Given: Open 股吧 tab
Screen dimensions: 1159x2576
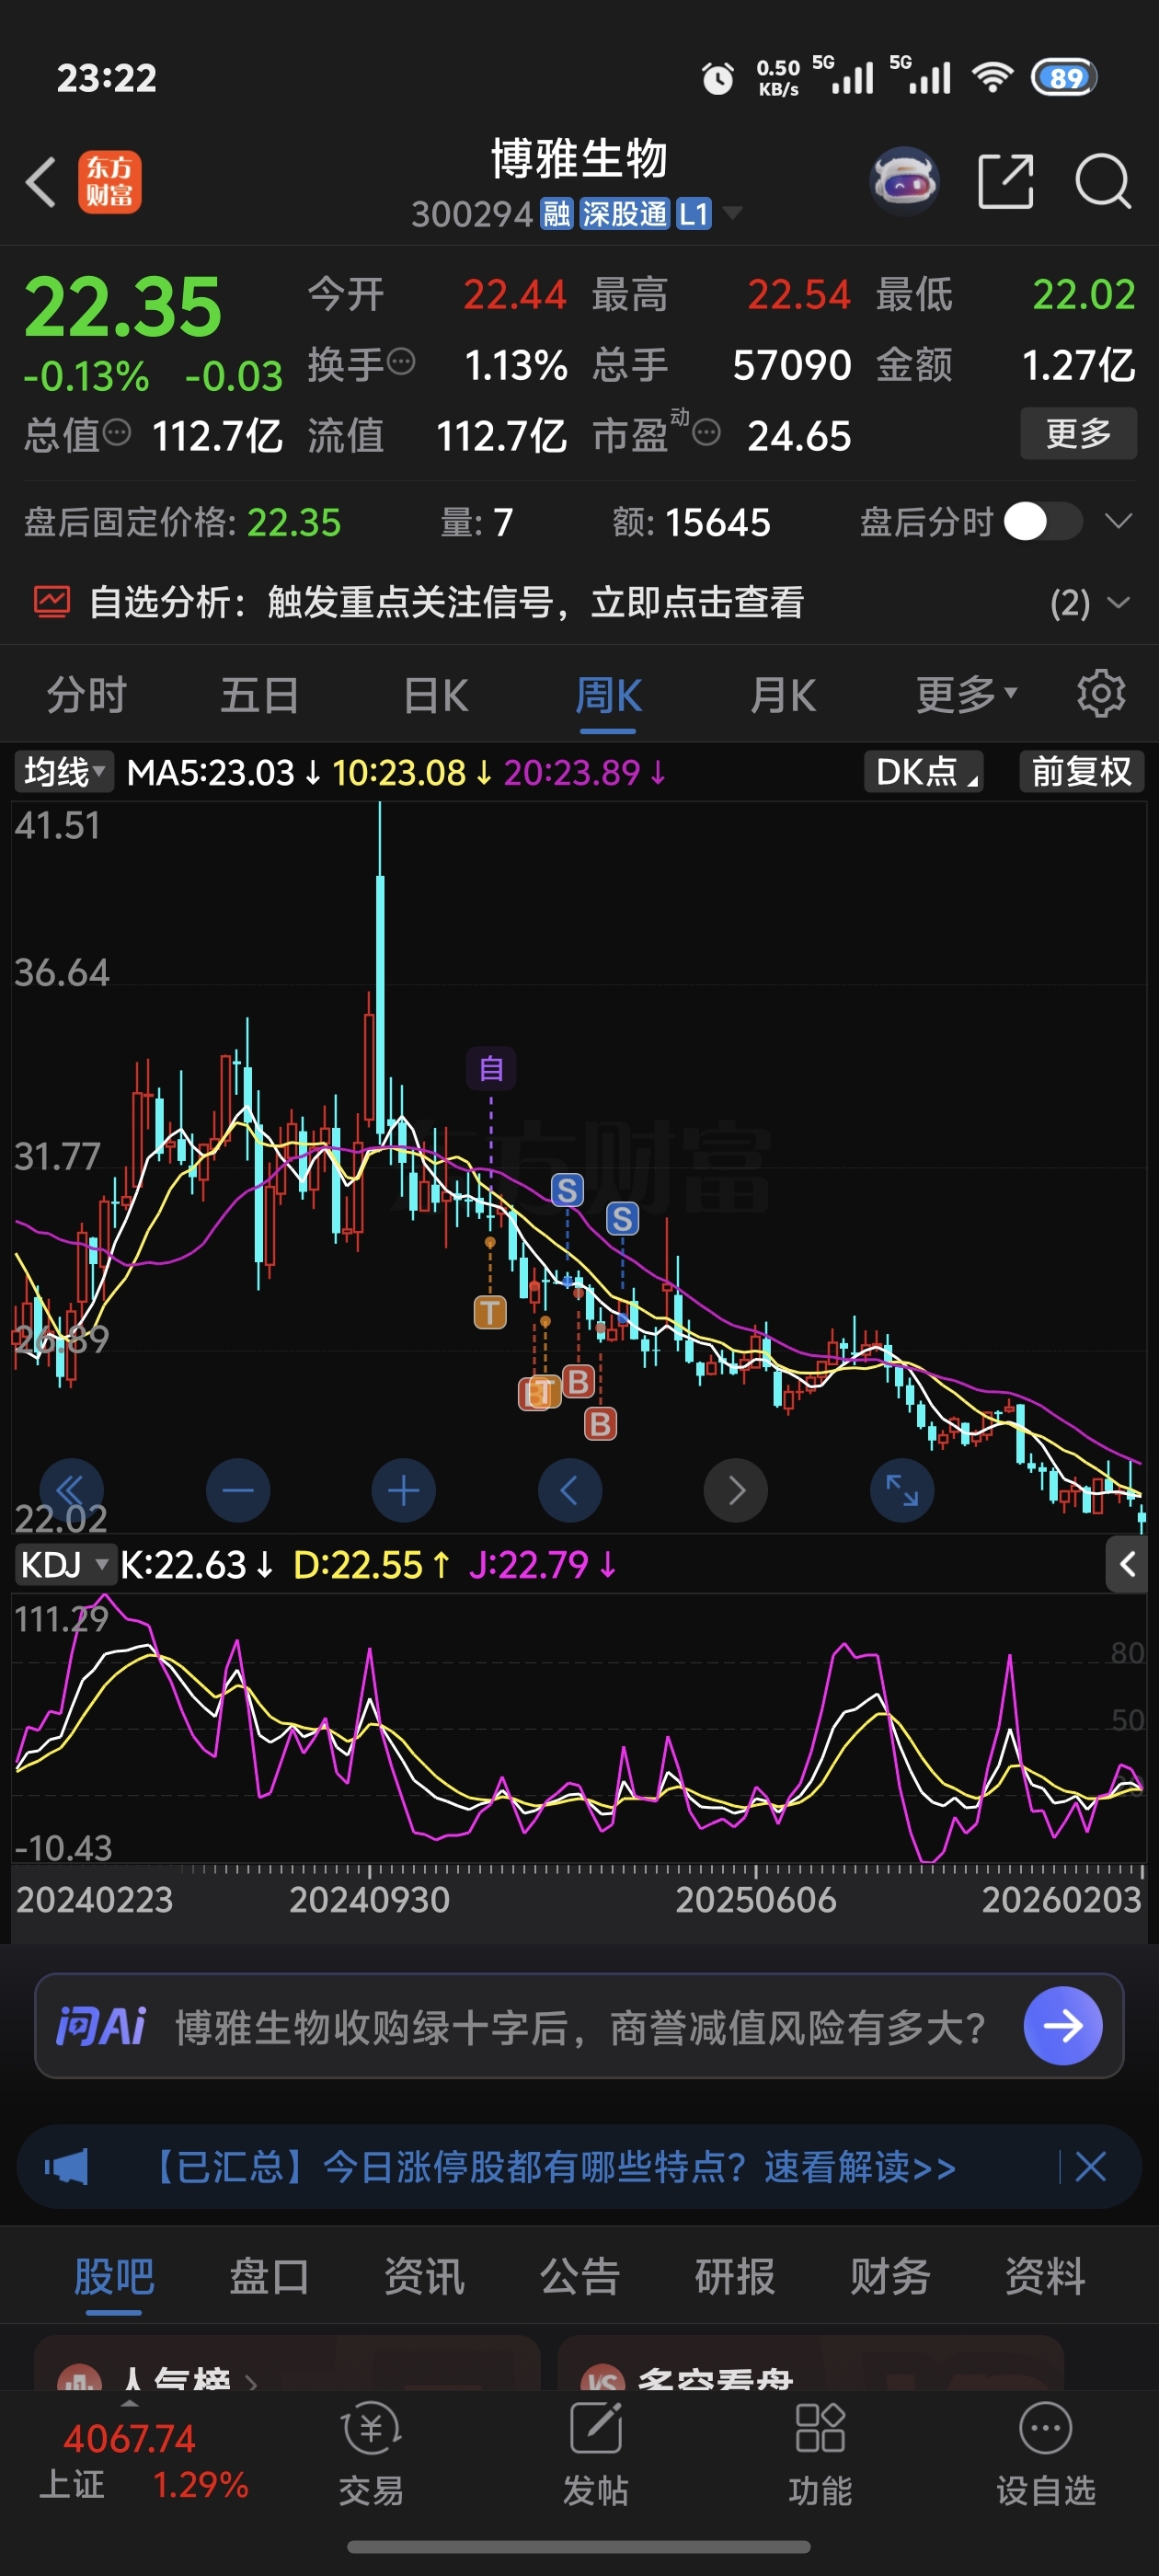Looking at the screenshot, I should [114, 2277].
